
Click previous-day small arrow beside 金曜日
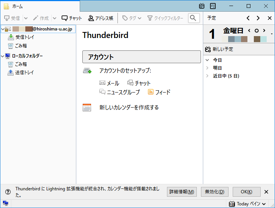pyautogui.click(x=249, y=30)
